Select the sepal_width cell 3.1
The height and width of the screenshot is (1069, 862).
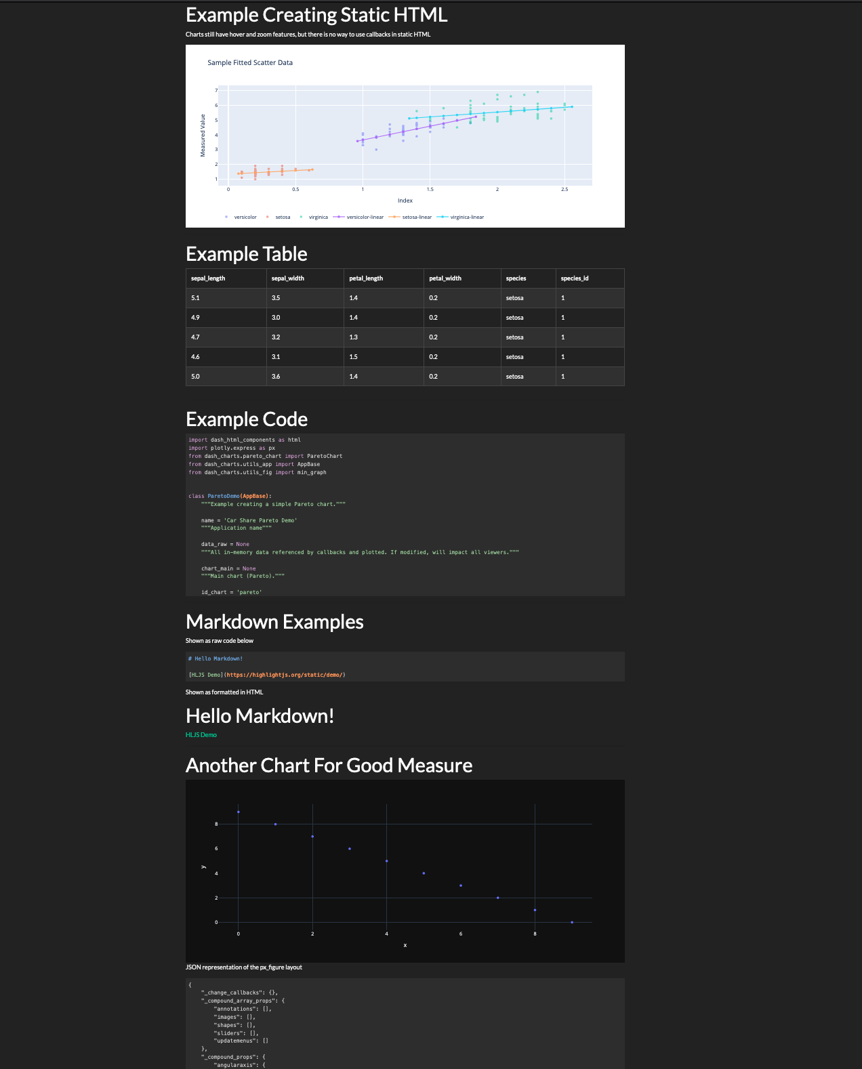point(305,357)
